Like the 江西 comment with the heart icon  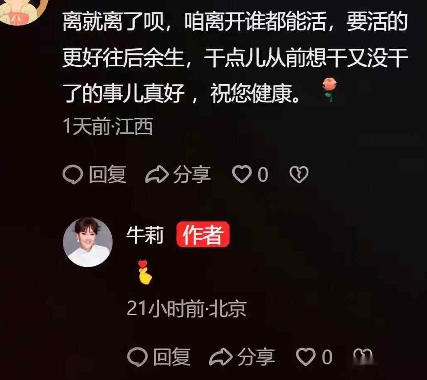pyautogui.click(x=242, y=175)
